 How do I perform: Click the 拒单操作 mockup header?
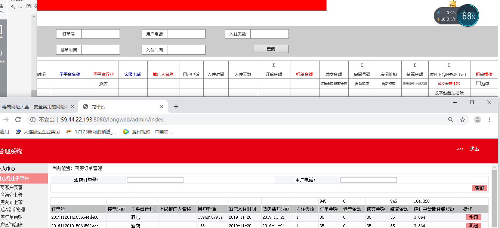(x=484, y=74)
